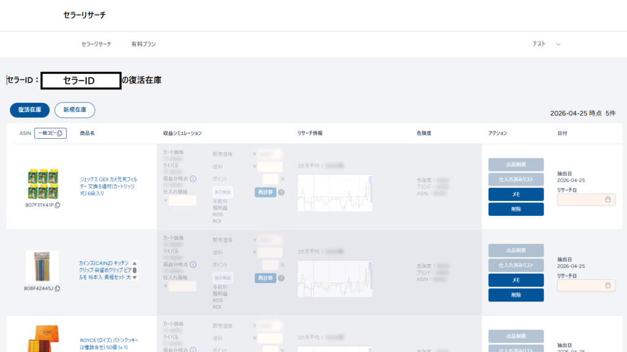This screenshot has height=352, width=627.
Task: Click 削除 button for GEX filter product
Action: 516,209
